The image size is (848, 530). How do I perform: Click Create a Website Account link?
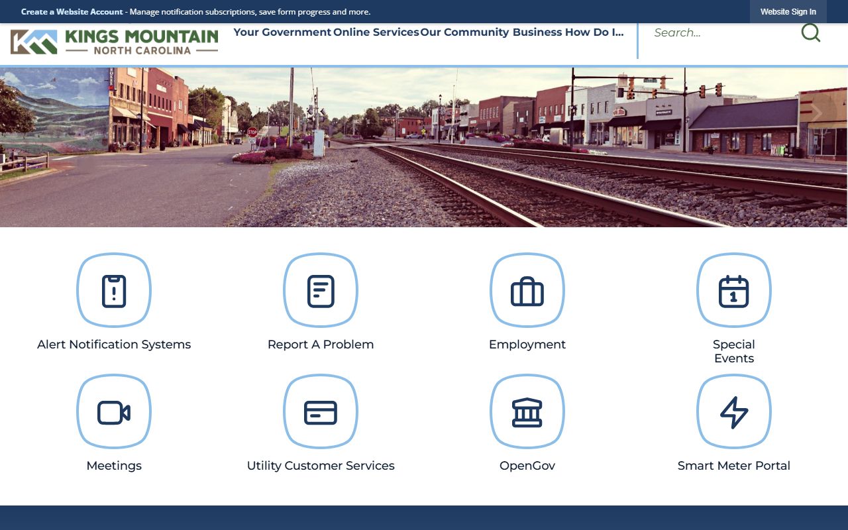pos(72,12)
